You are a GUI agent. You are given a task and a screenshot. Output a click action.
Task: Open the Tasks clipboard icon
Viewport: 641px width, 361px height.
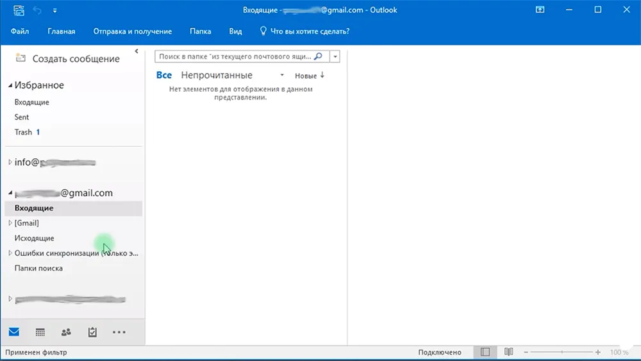(x=92, y=332)
